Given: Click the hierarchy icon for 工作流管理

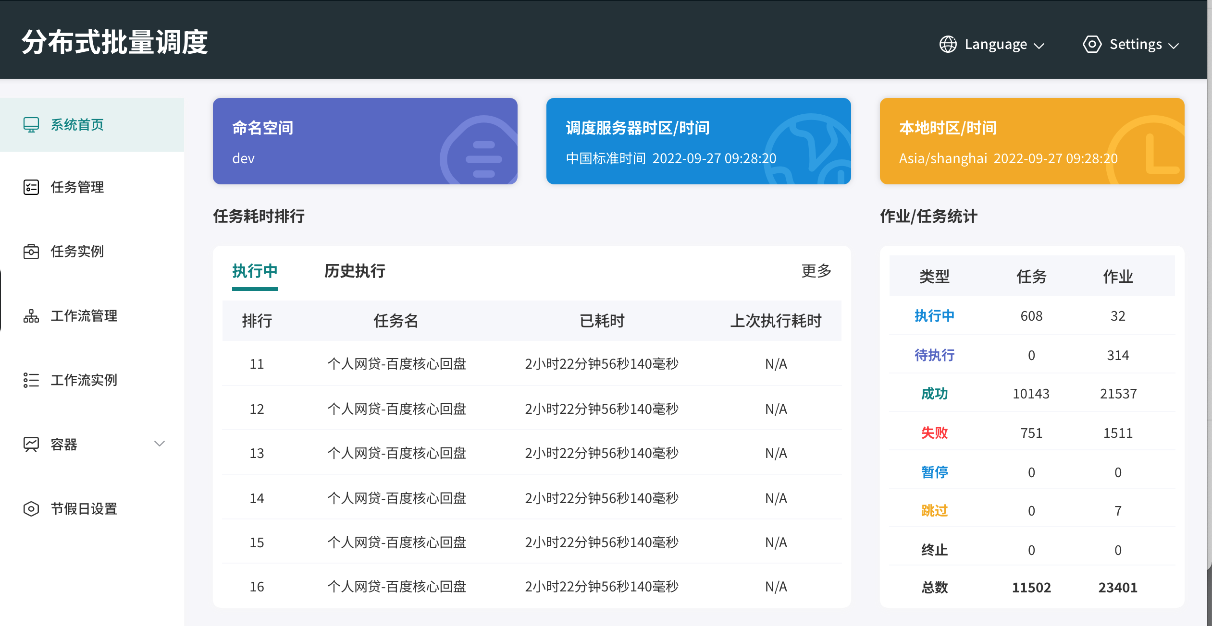Looking at the screenshot, I should click(31, 316).
